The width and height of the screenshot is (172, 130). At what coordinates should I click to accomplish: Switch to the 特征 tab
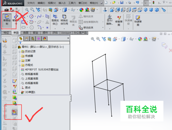[x=6, y=33]
